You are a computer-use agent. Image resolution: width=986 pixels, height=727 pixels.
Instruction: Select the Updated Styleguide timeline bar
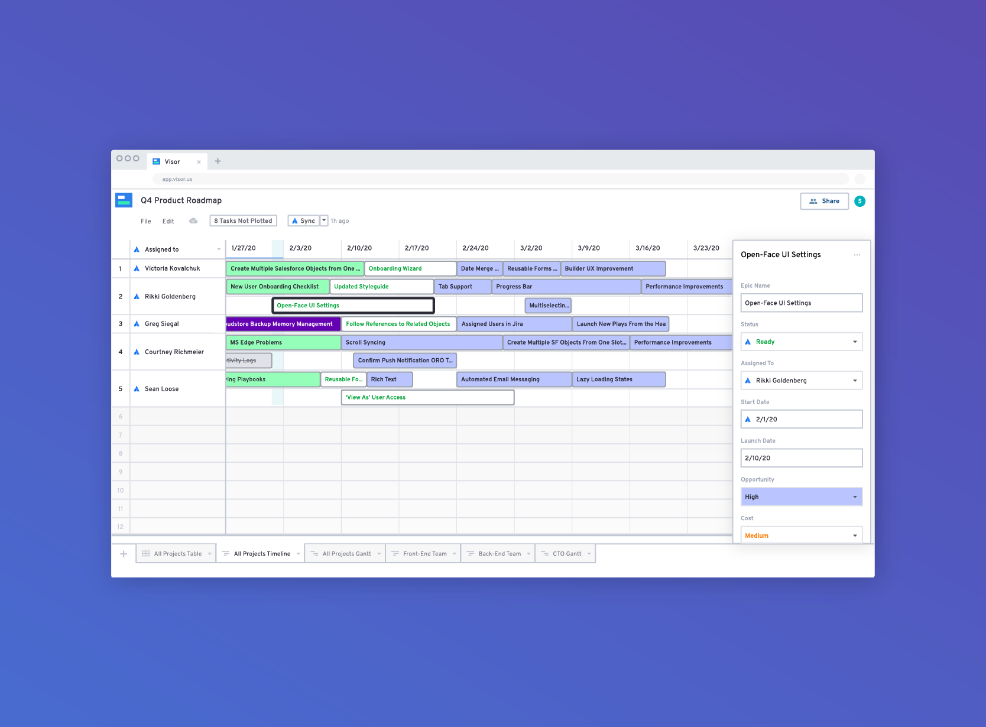[x=382, y=287]
